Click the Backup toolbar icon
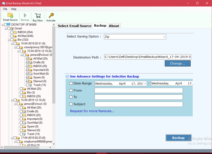The width and height of the screenshot is (212, 154). [25, 15]
